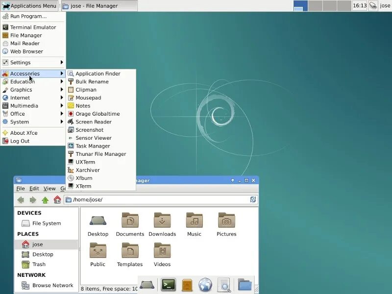Launch Orage Globaltime

pyautogui.click(x=101, y=114)
